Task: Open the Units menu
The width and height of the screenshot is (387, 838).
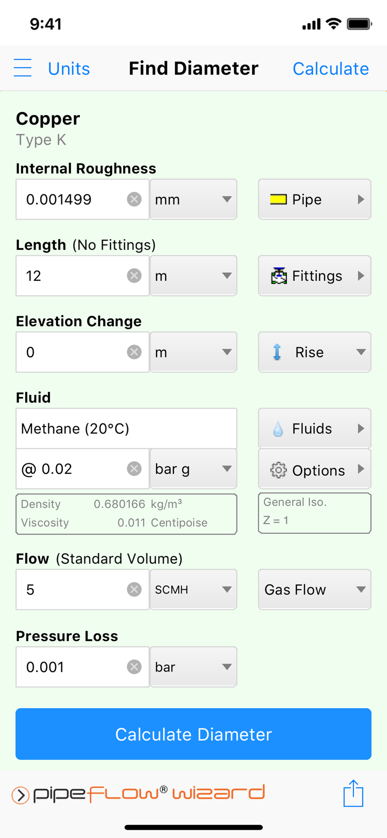Action: coord(69,68)
